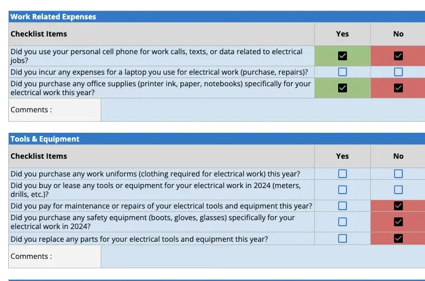Check Yes for personal cell phone use
This screenshot has width=425, height=281.
pos(343,56)
